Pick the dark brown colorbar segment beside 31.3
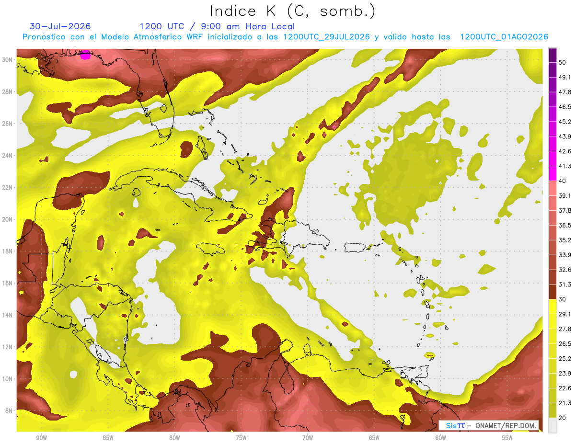This screenshot has width=575, height=444. pyautogui.click(x=552, y=292)
